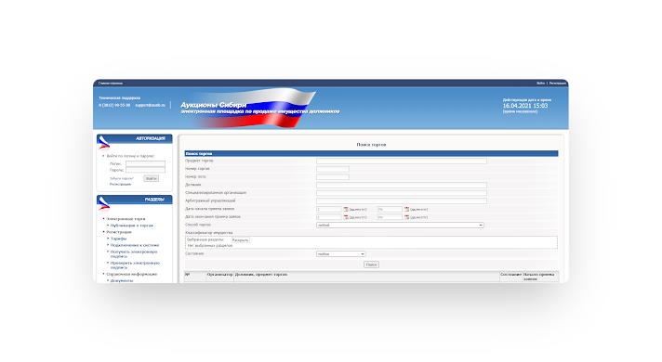
Task: Click 'Регистрация' in the top right bar
Action: (557, 83)
